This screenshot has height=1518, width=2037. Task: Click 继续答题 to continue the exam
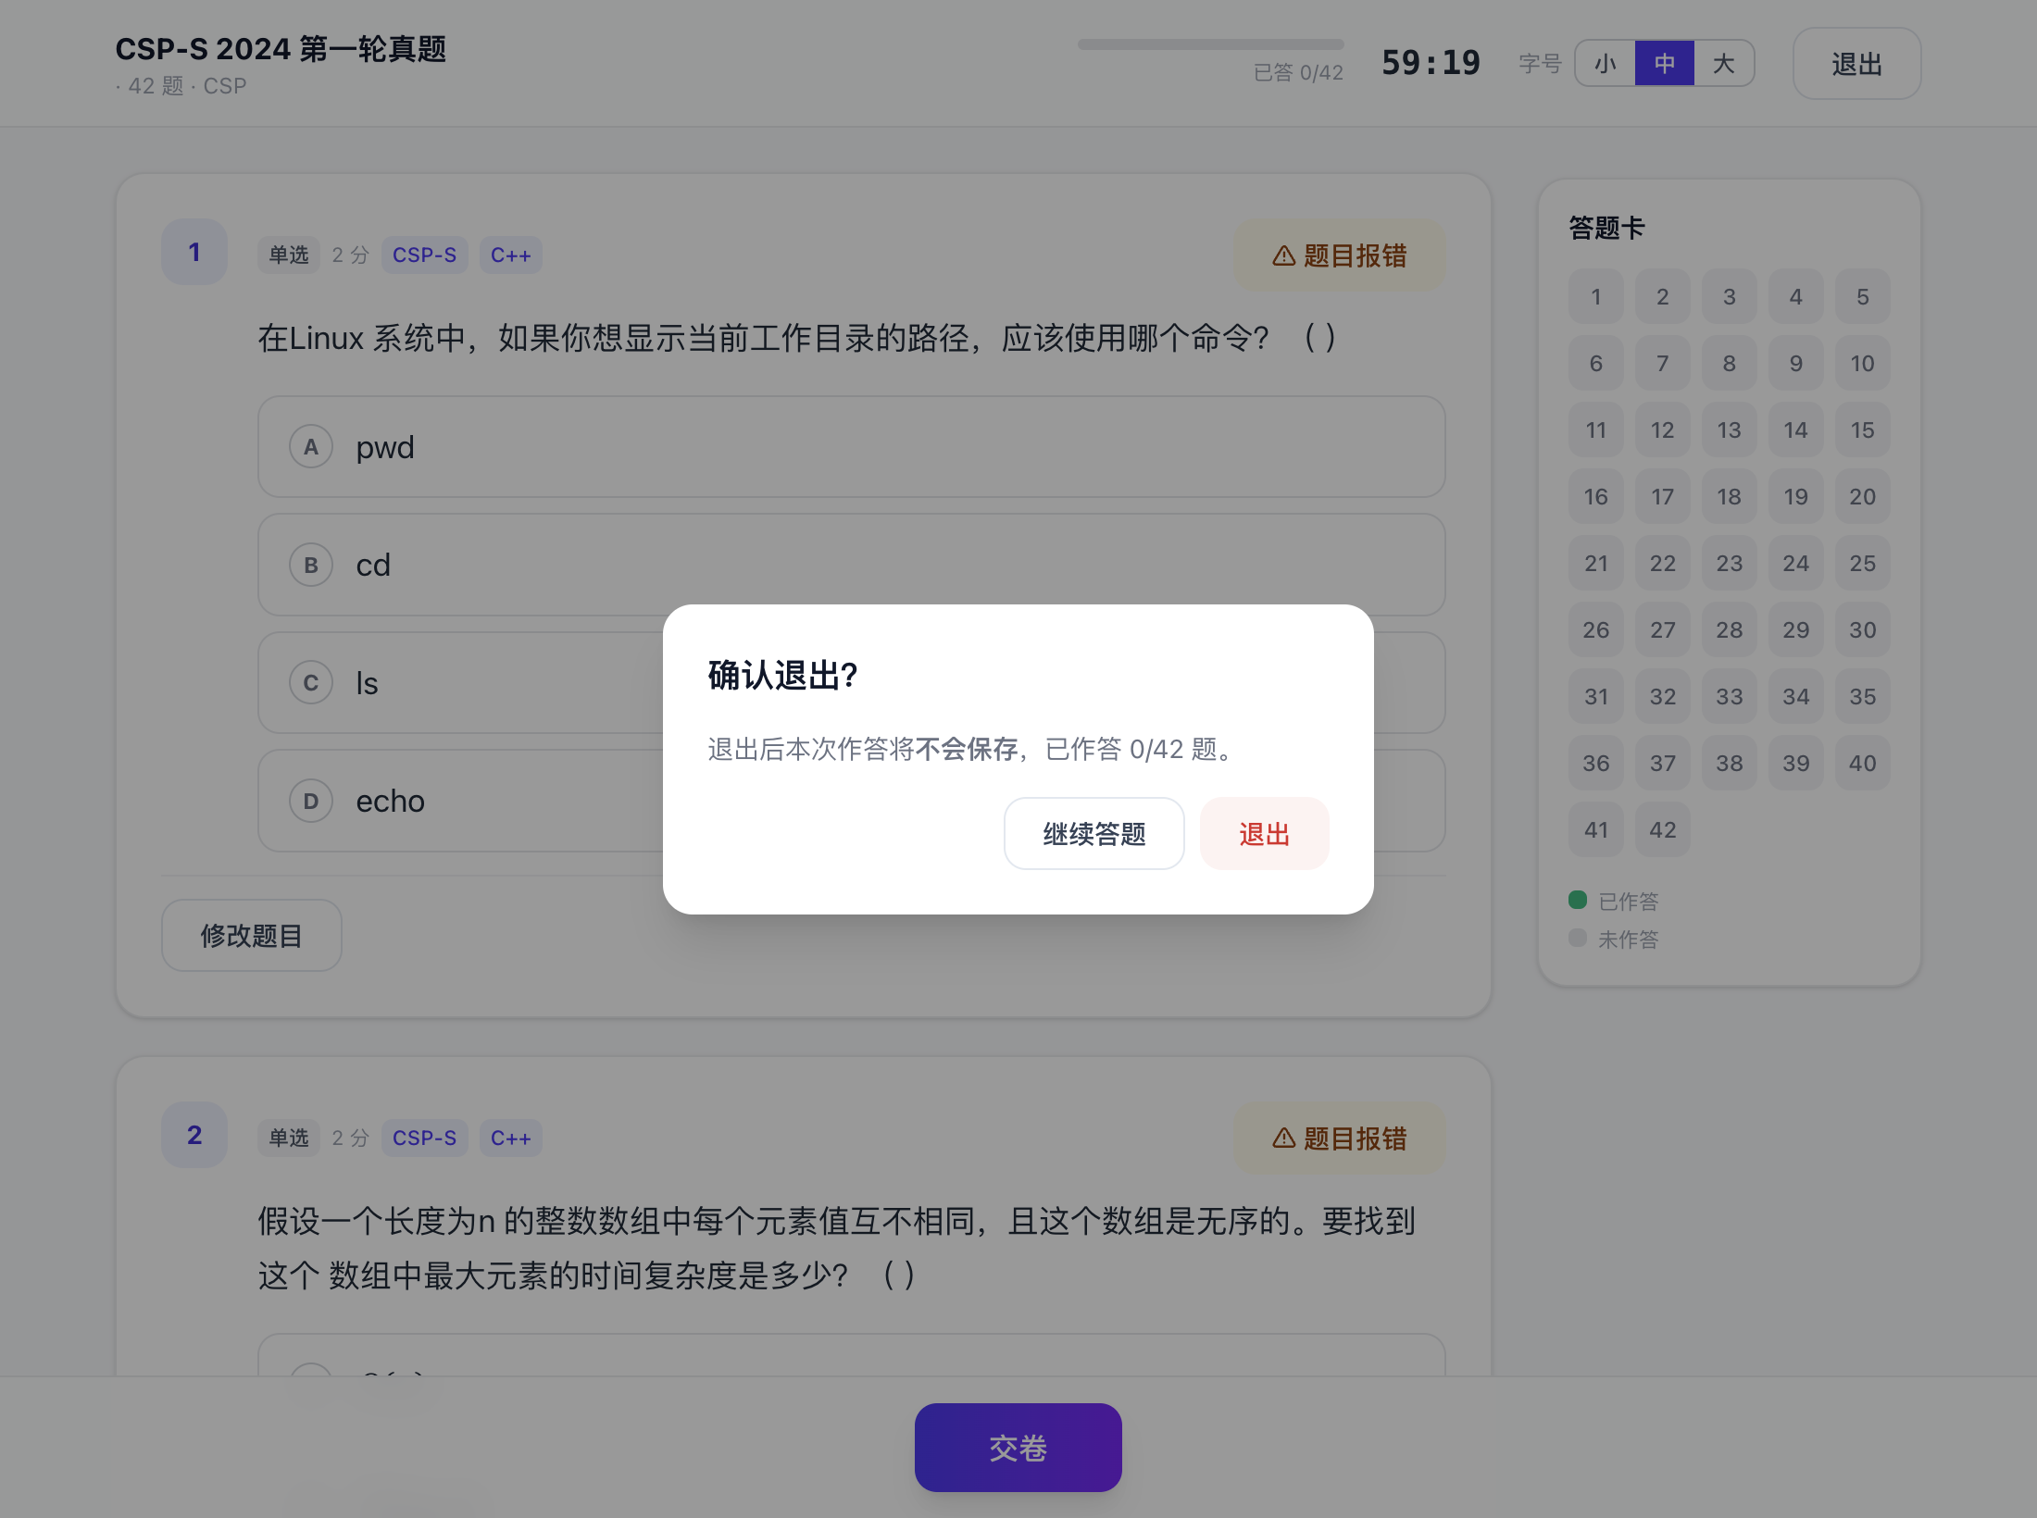point(1093,834)
